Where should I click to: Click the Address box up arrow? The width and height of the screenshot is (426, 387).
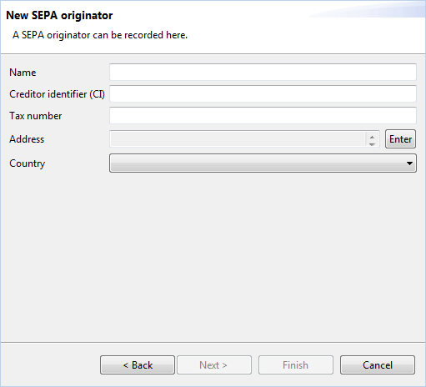(x=372, y=137)
